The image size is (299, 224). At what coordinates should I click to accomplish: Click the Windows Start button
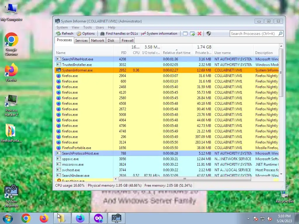pos(8,218)
